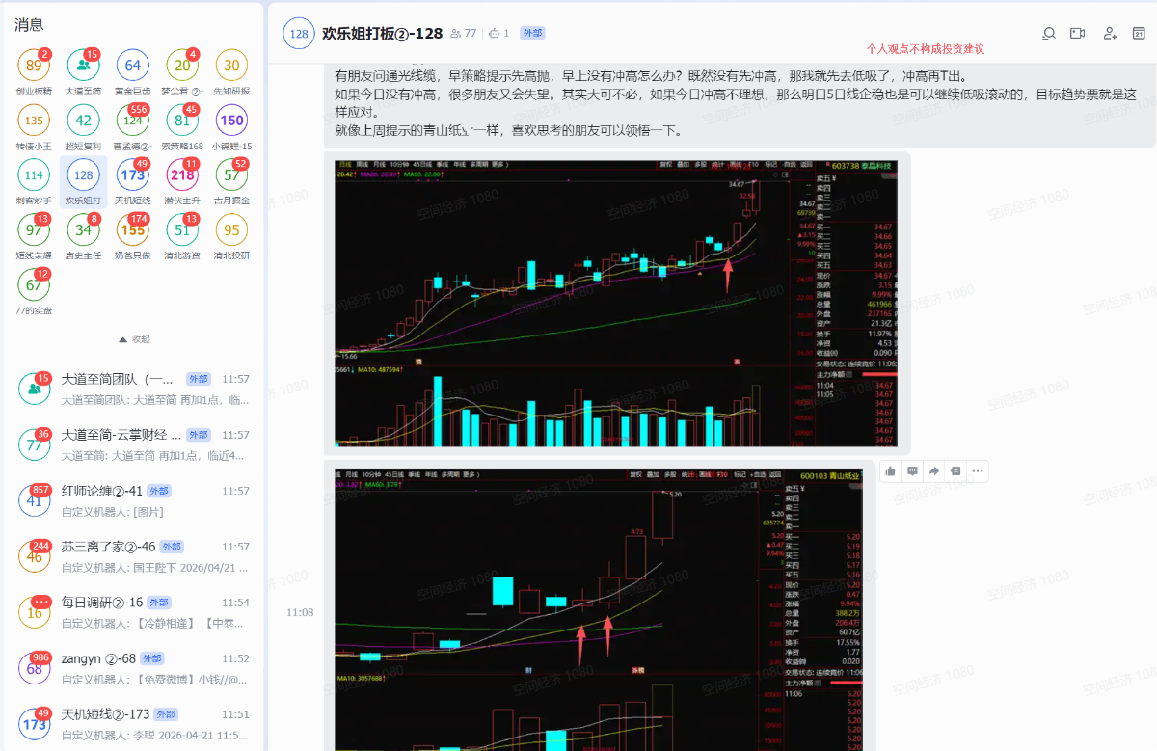Open pinned chat 小锦鲤 with avatar 150
This screenshot has height=751, width=1157.
(x=231, y=121)
